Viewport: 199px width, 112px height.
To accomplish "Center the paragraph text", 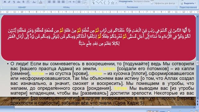I will tap(54, 2).
